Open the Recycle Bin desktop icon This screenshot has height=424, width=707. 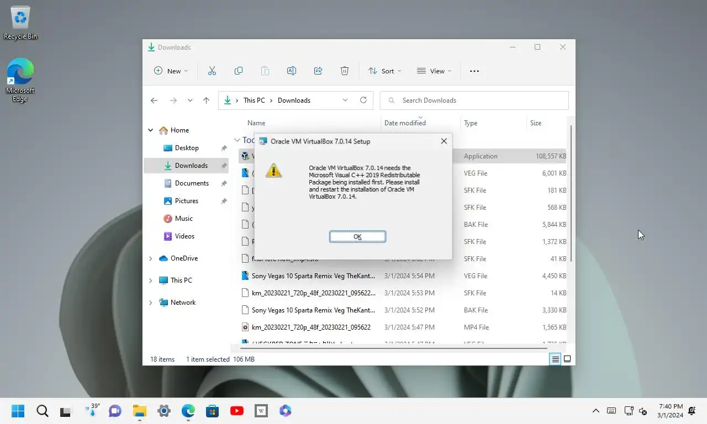(x=20, y=24)
